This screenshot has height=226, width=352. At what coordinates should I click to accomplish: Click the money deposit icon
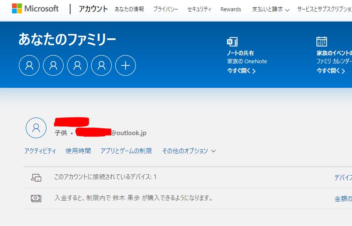coord(36,198)
